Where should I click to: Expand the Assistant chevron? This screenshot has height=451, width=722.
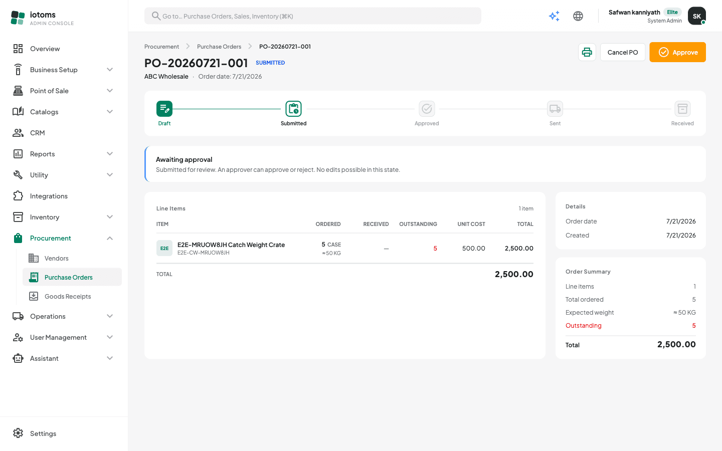pos(110,358)
